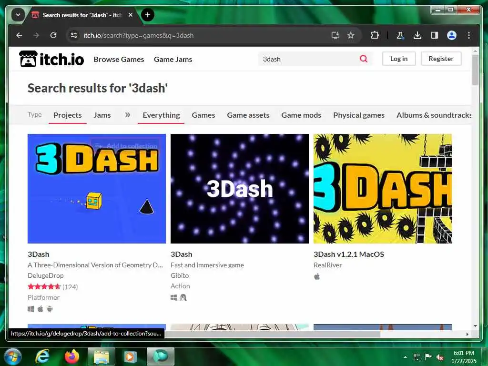
Task: Open 3Dash v1.2.1 MacOS title link
Action: [x=349, y=254]
